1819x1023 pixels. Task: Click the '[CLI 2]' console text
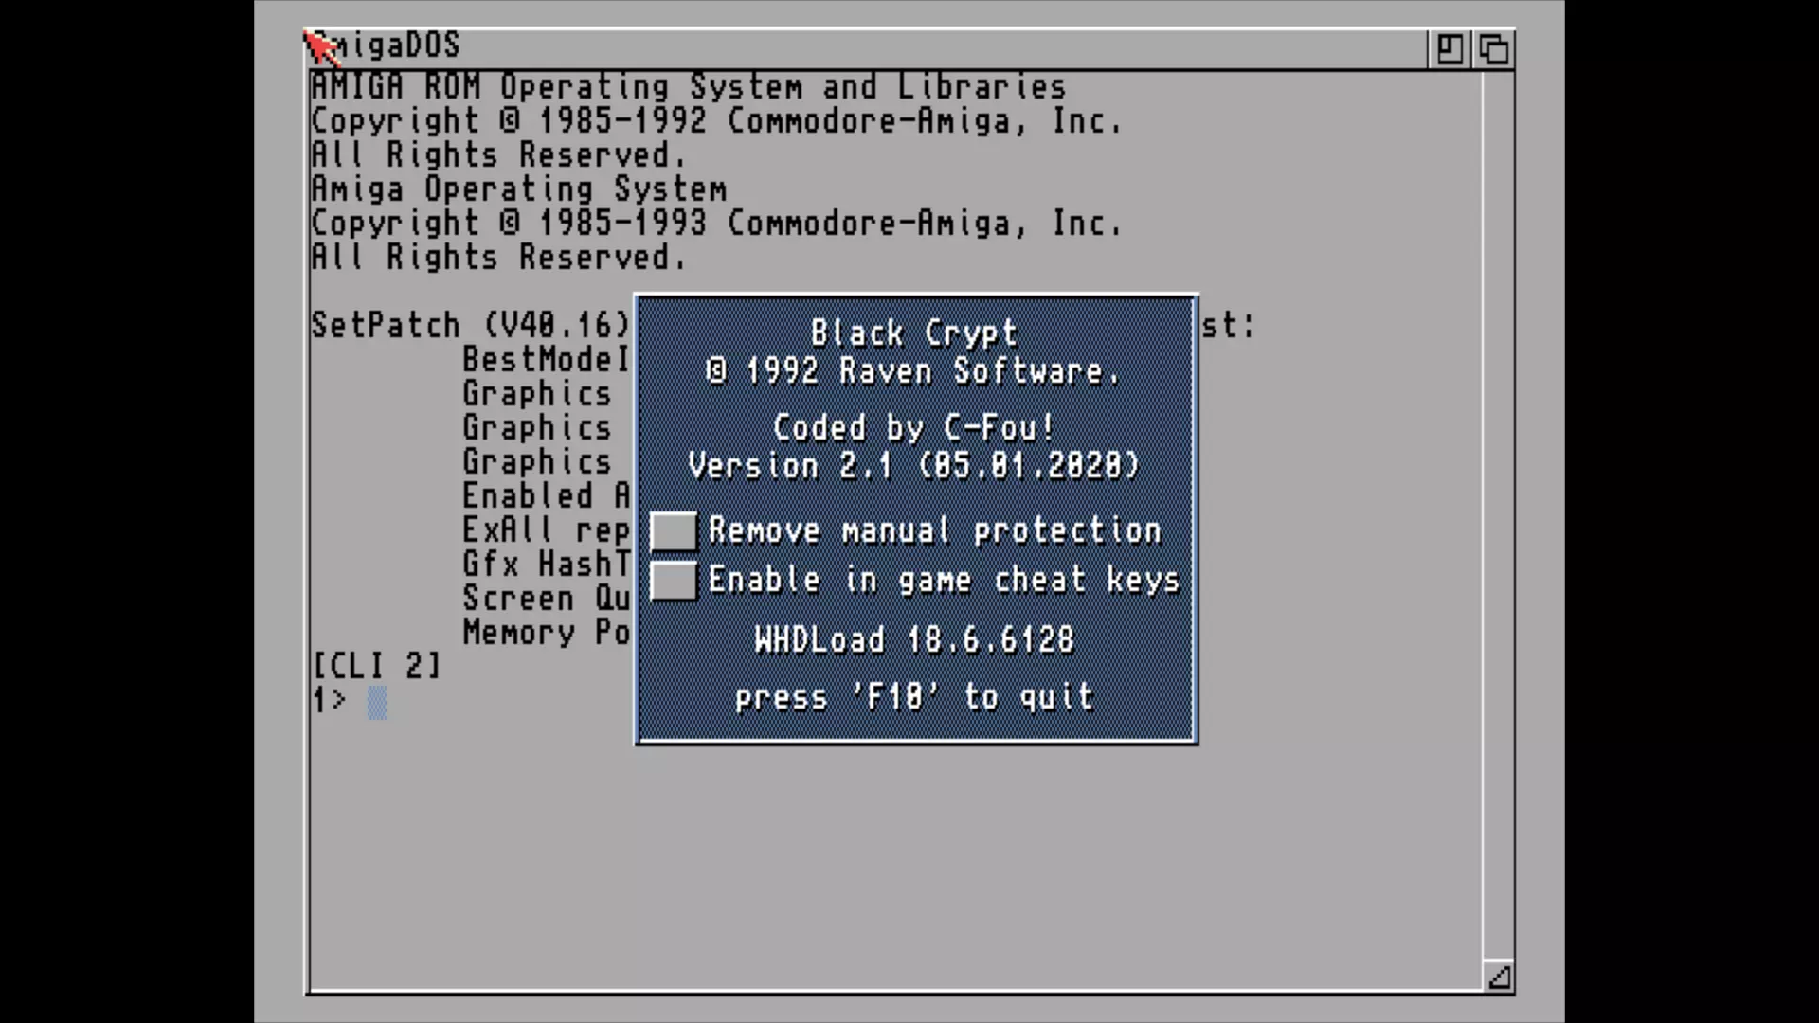click(376, 666)
